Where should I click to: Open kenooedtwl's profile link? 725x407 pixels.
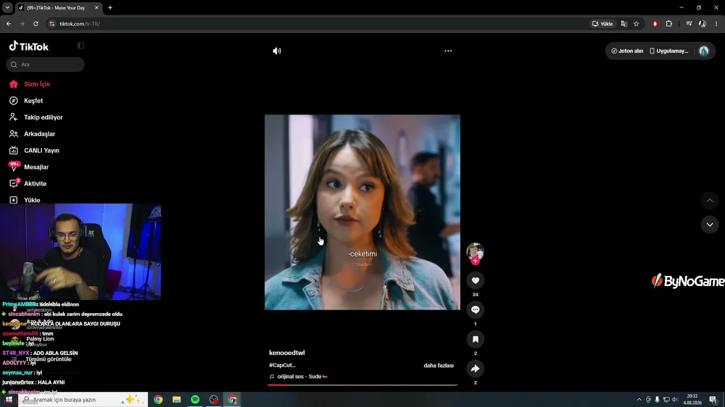tap(287, 353)
